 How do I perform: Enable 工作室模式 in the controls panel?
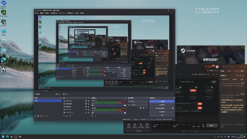pyautogui.click(x=162, y=112)
